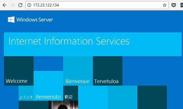The image size is (183, 109).
Task: Click the 歡迎 tile
Action: click(x=70, y=93)
